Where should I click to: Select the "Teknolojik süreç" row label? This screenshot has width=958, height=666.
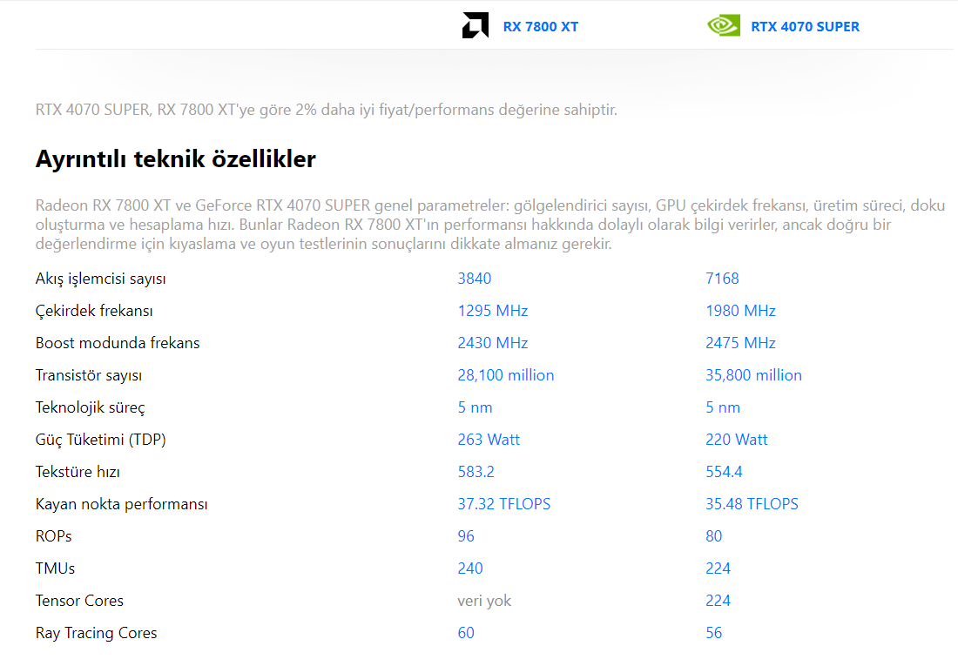click(91, 407)
